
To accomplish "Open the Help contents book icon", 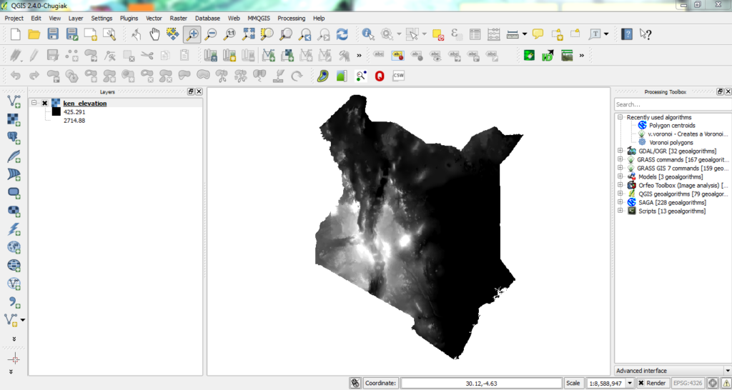I will click(627, 34).
